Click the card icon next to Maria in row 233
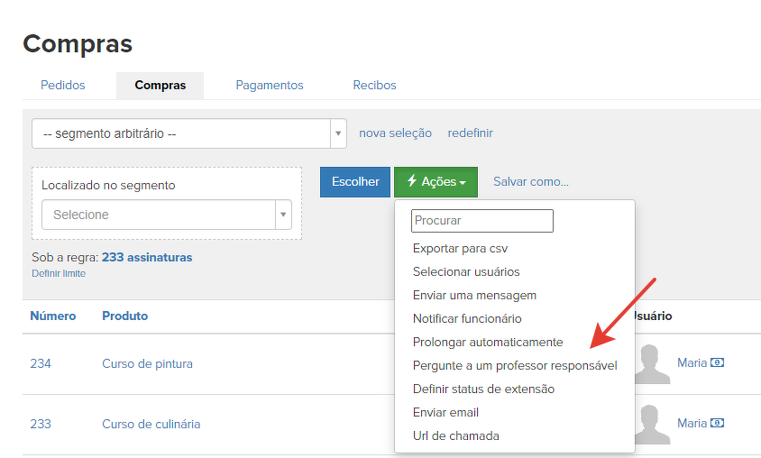 tap(718, 423)
